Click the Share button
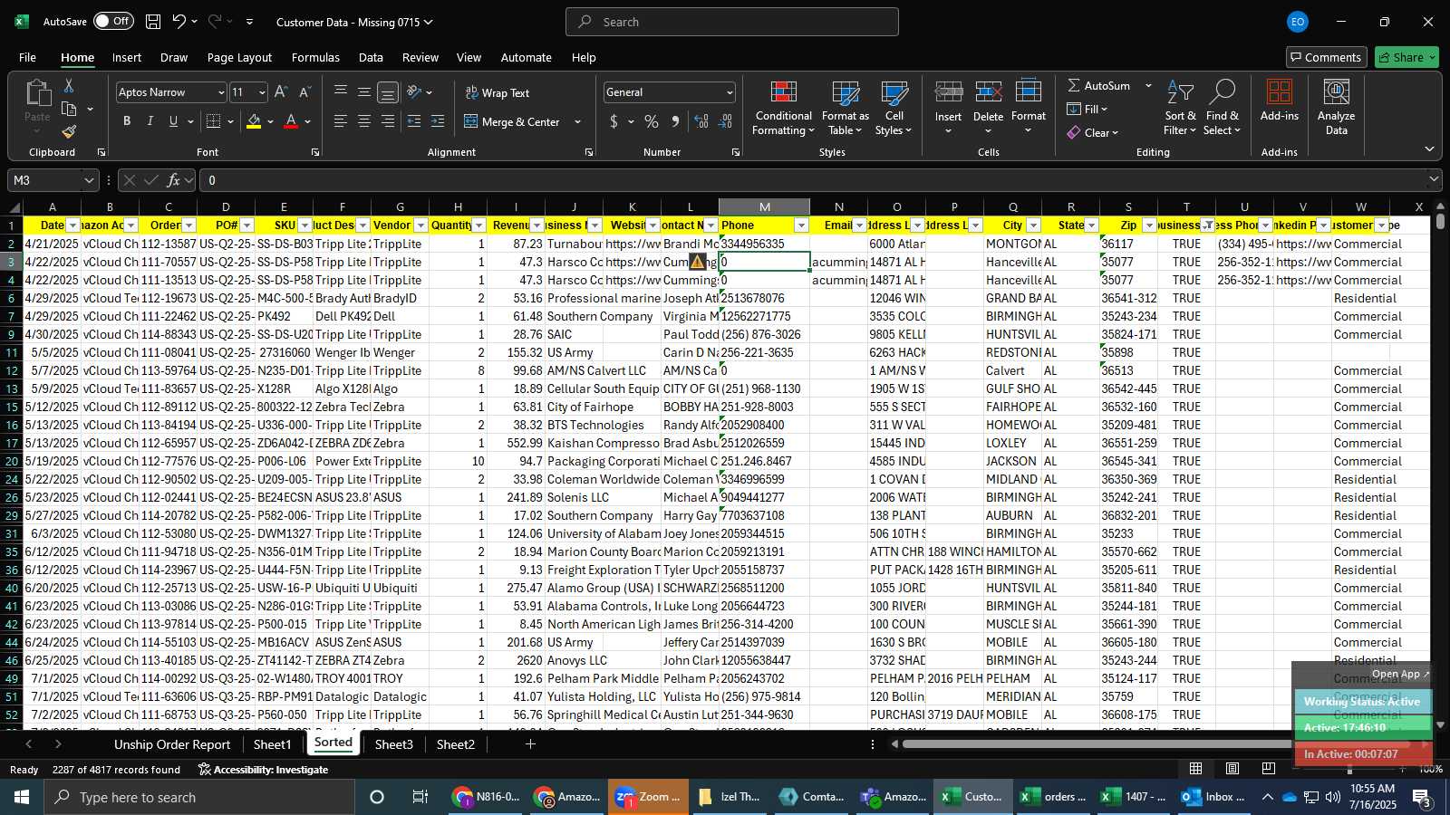1450x815 pixels. pos(1406,57)
